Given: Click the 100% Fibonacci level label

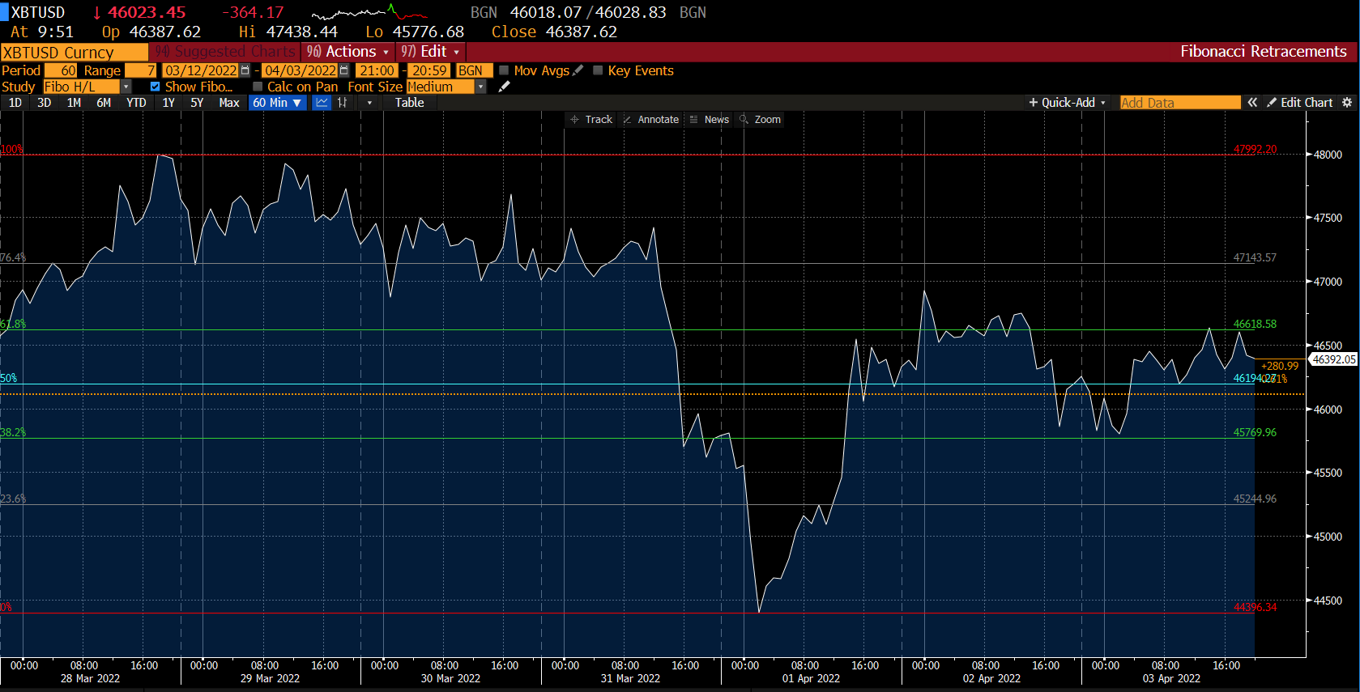Looking at the screenshot, I should point(12,149).
